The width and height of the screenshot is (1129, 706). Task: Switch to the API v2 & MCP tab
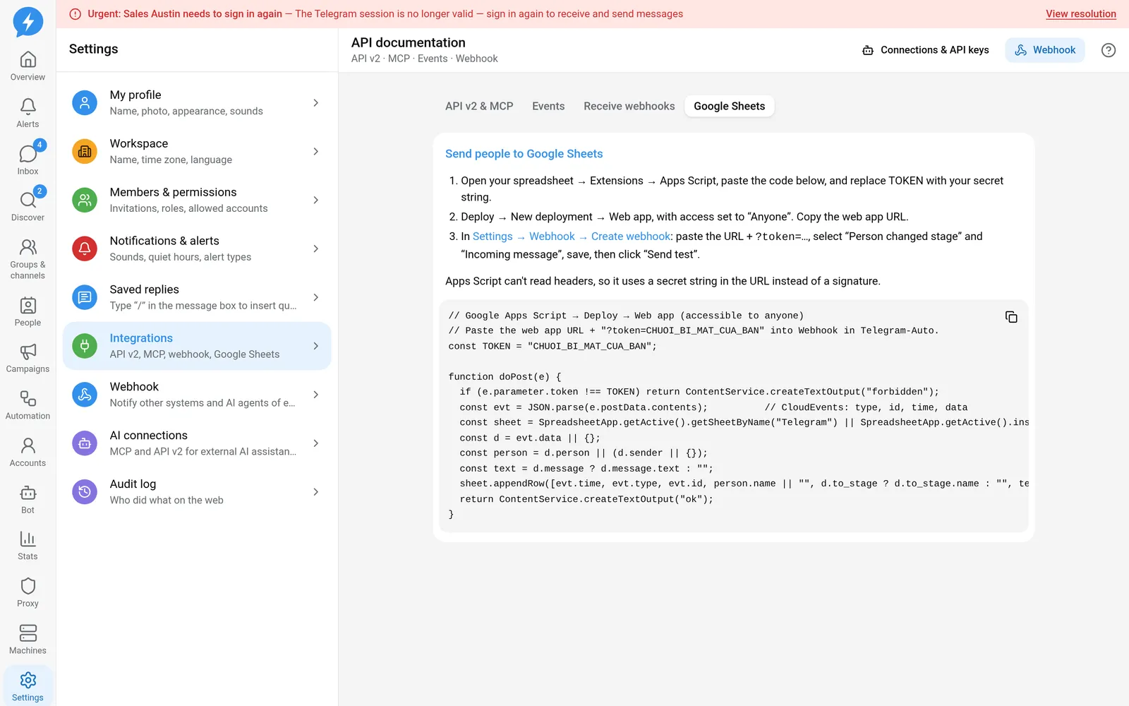click(479, 107)
